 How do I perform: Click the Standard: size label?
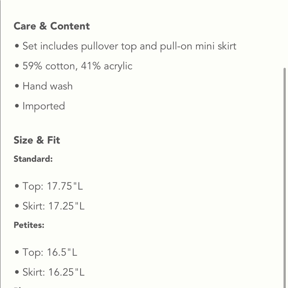click(33, 159)
